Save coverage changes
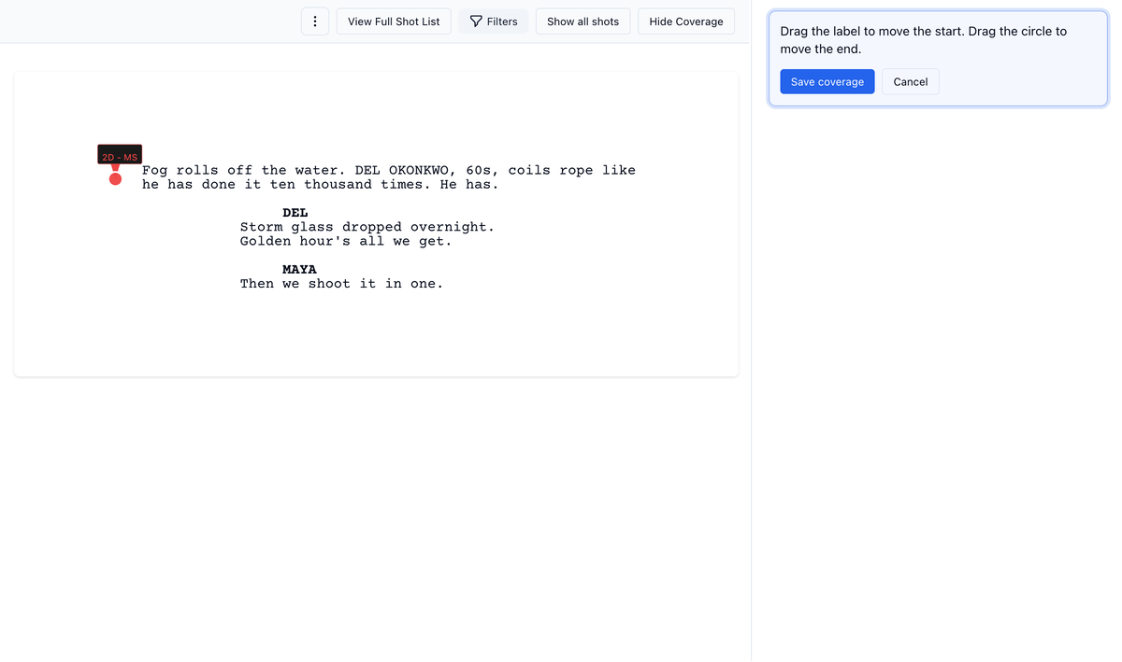The image size is (1122, 662). [x=827, y=81]
